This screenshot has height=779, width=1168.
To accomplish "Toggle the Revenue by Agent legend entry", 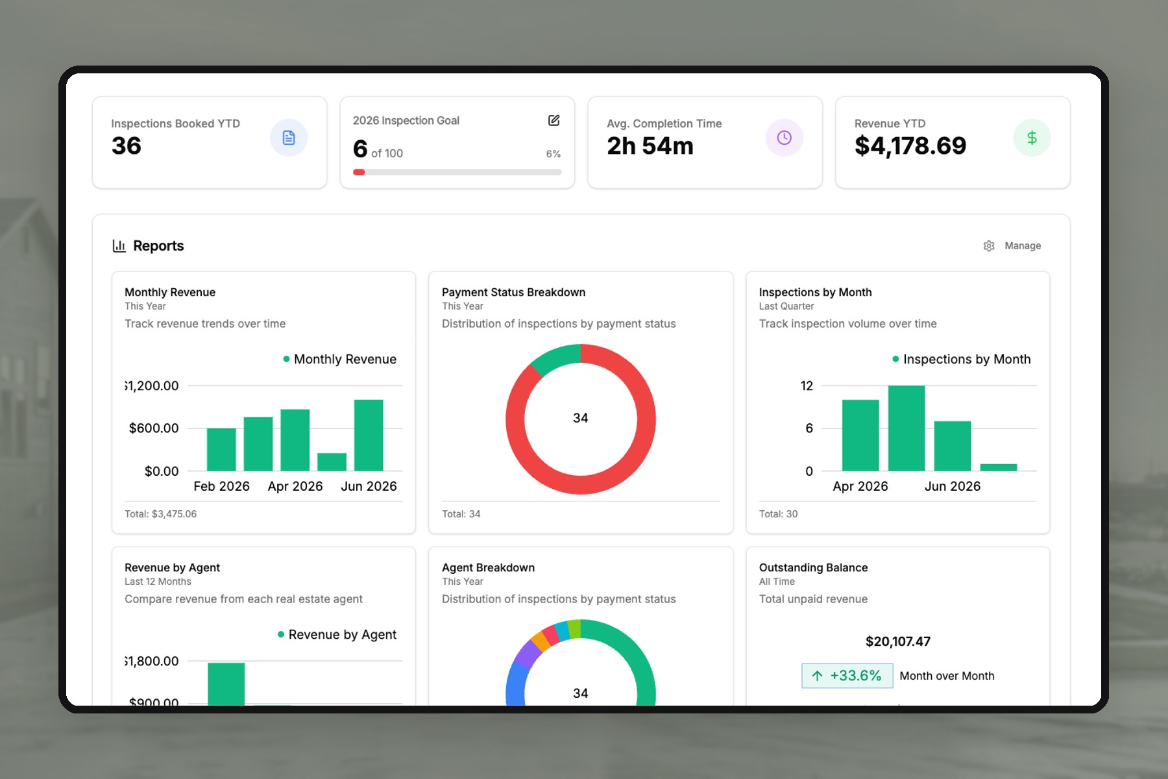I will click(x=337, y=634).
